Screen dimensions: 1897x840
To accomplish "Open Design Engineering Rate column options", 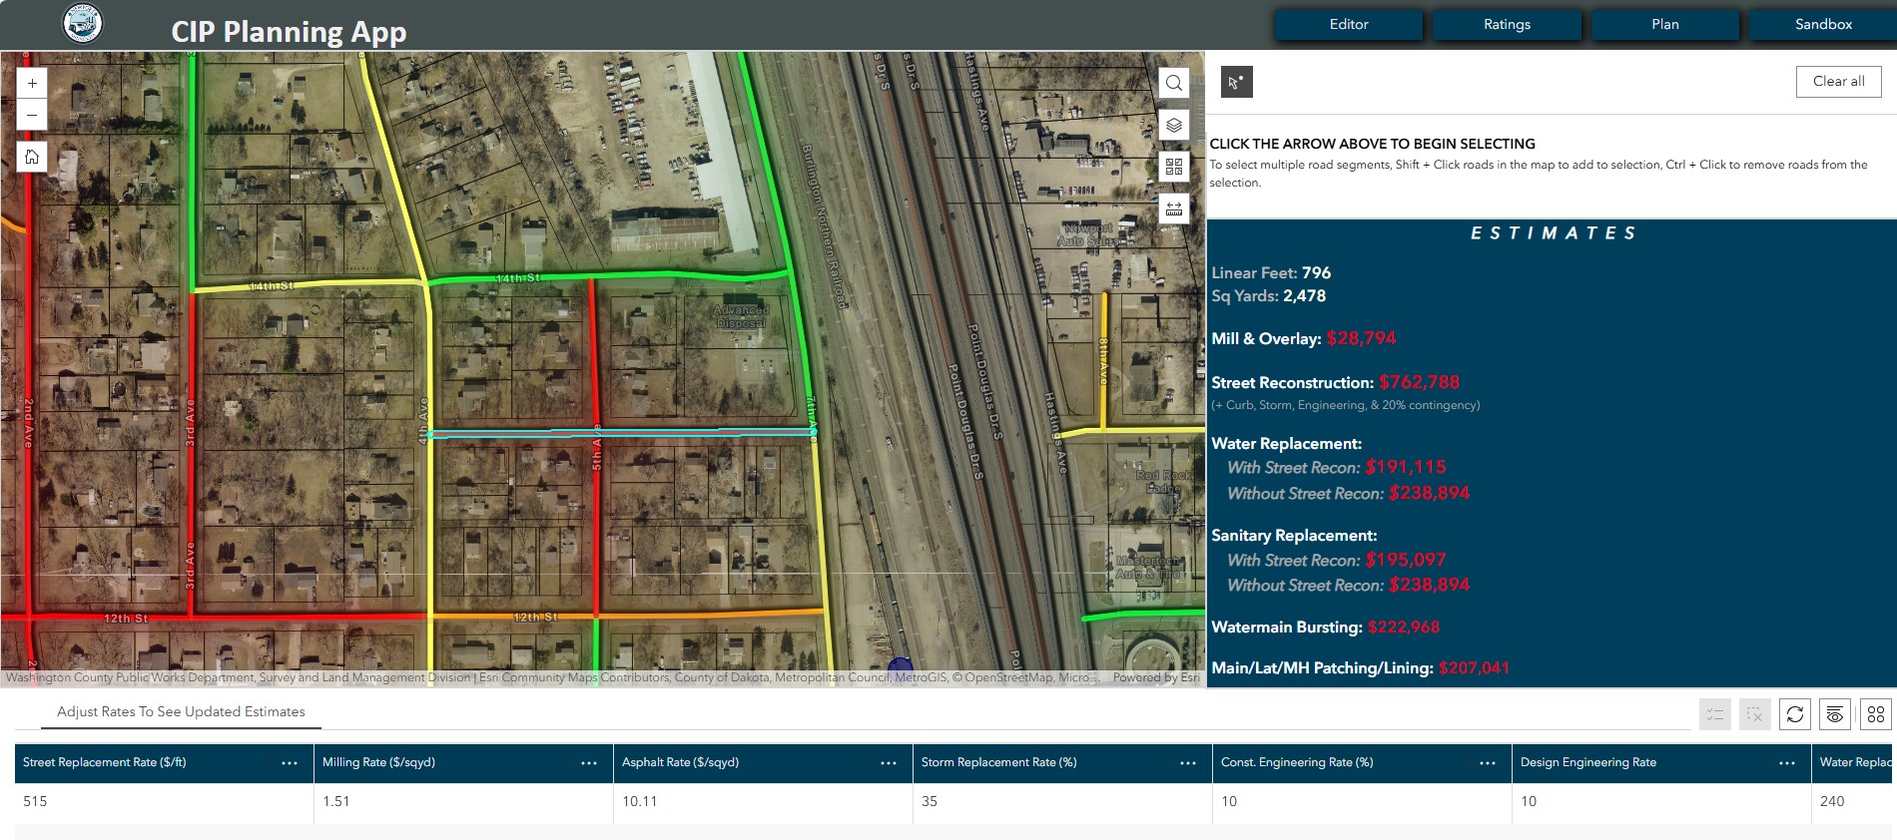I will pos(1787,763).
